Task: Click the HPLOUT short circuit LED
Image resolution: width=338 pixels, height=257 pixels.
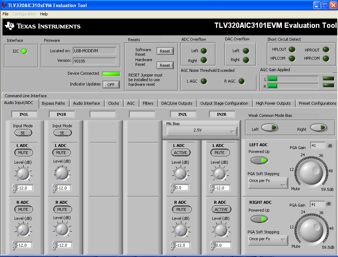Action: point(292,50)
